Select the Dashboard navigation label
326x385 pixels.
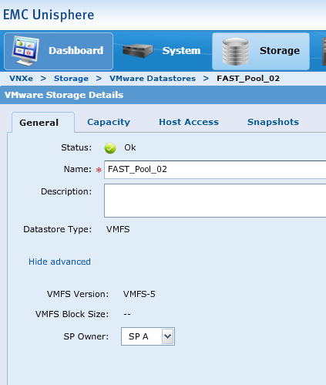pyautogui.click(x=76, y=50)
